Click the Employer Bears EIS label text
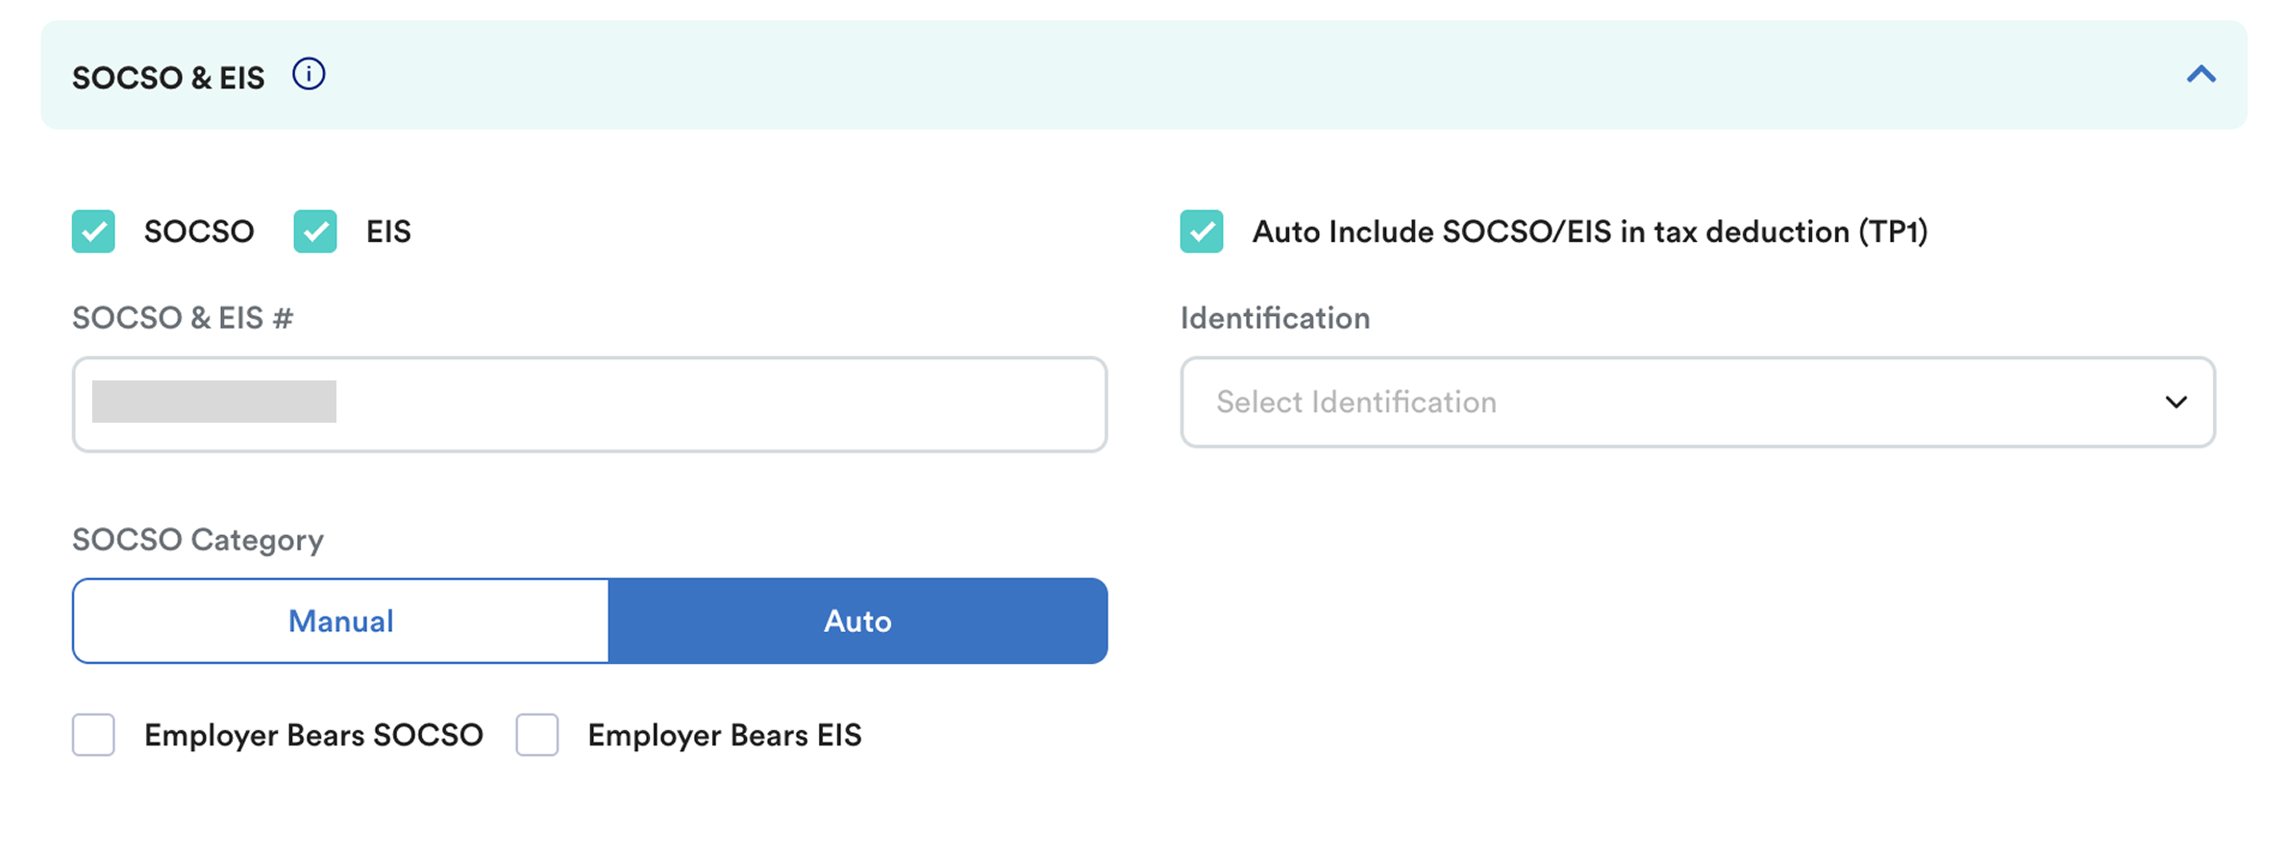This screenshot has height=855, width=2286. (725, 735)
